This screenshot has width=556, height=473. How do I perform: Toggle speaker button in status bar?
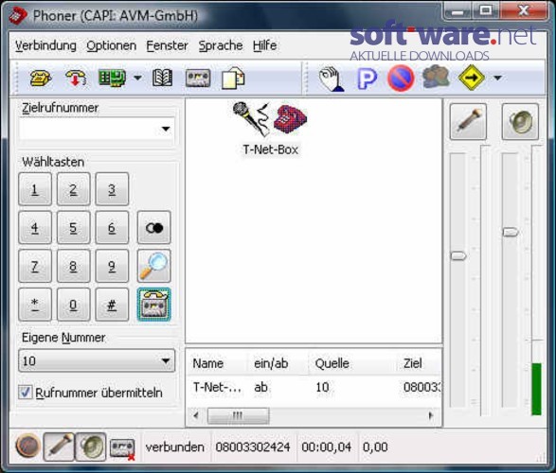[91, 447]
